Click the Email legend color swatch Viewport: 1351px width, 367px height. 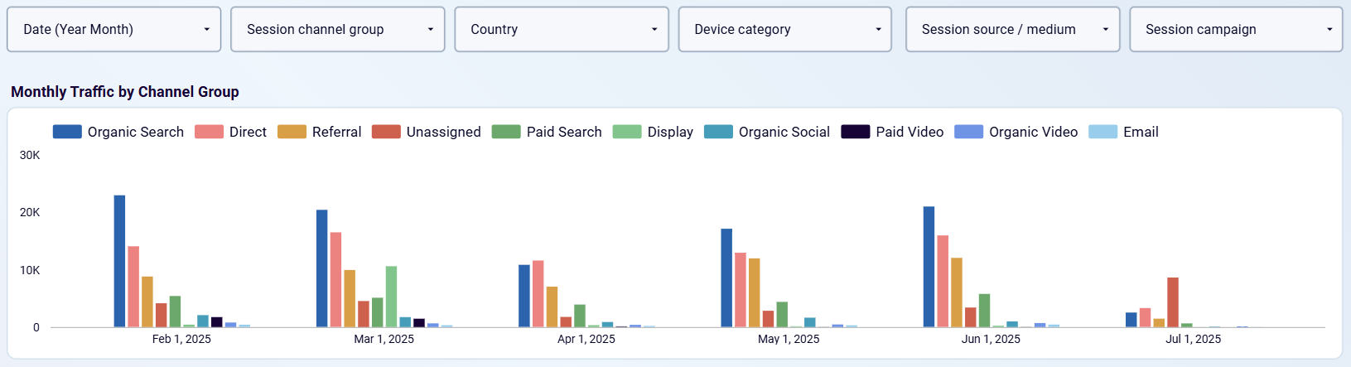(x=1103, y=132)
